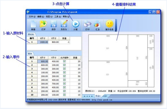Minimize the queek window
Image resolution: width=167 pixels, height=109 pixels.
150,12
